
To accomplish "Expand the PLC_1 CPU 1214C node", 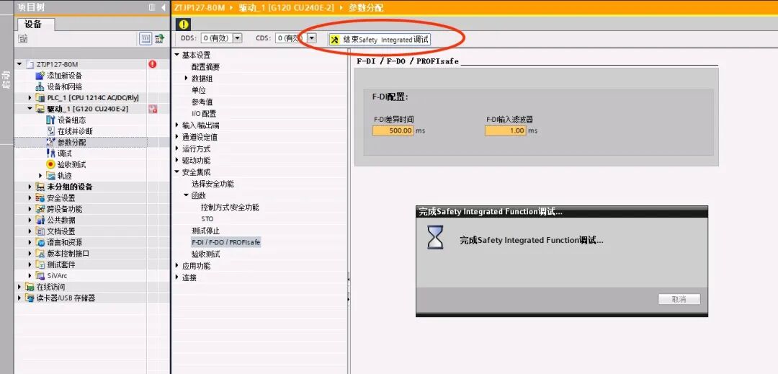I will coord(30,98).
